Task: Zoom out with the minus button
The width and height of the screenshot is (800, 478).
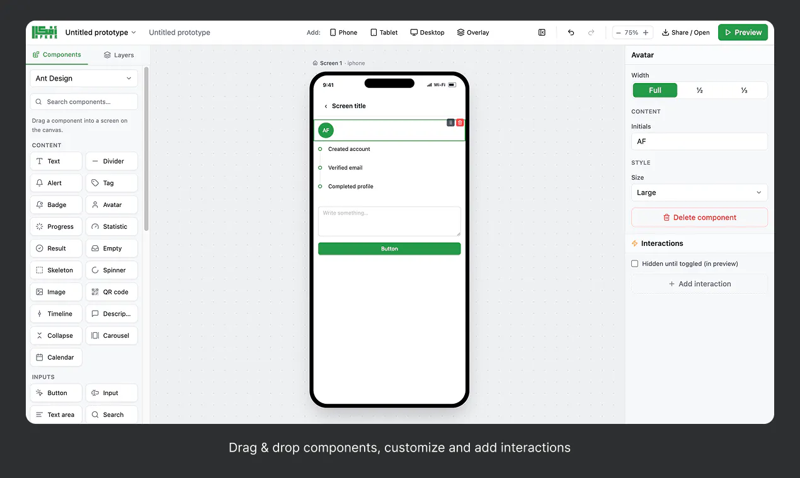Action: click(619, 33)
